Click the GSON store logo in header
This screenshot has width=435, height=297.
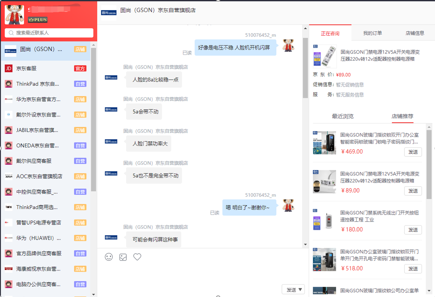click(109, 13)
